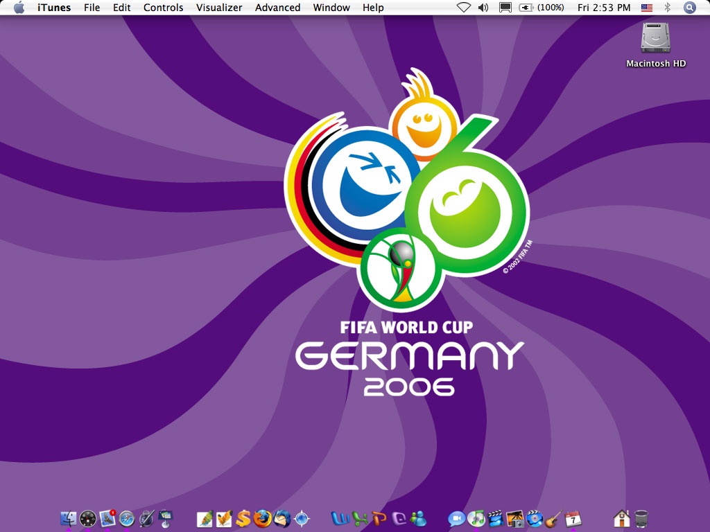The width and height of the screenshot is (710, 532).
Task: Launch the gold dollar sign app
Action: [243, 518]
